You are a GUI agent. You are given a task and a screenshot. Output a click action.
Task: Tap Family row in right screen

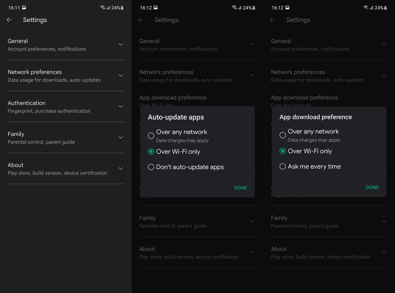(x=329, y=222)
